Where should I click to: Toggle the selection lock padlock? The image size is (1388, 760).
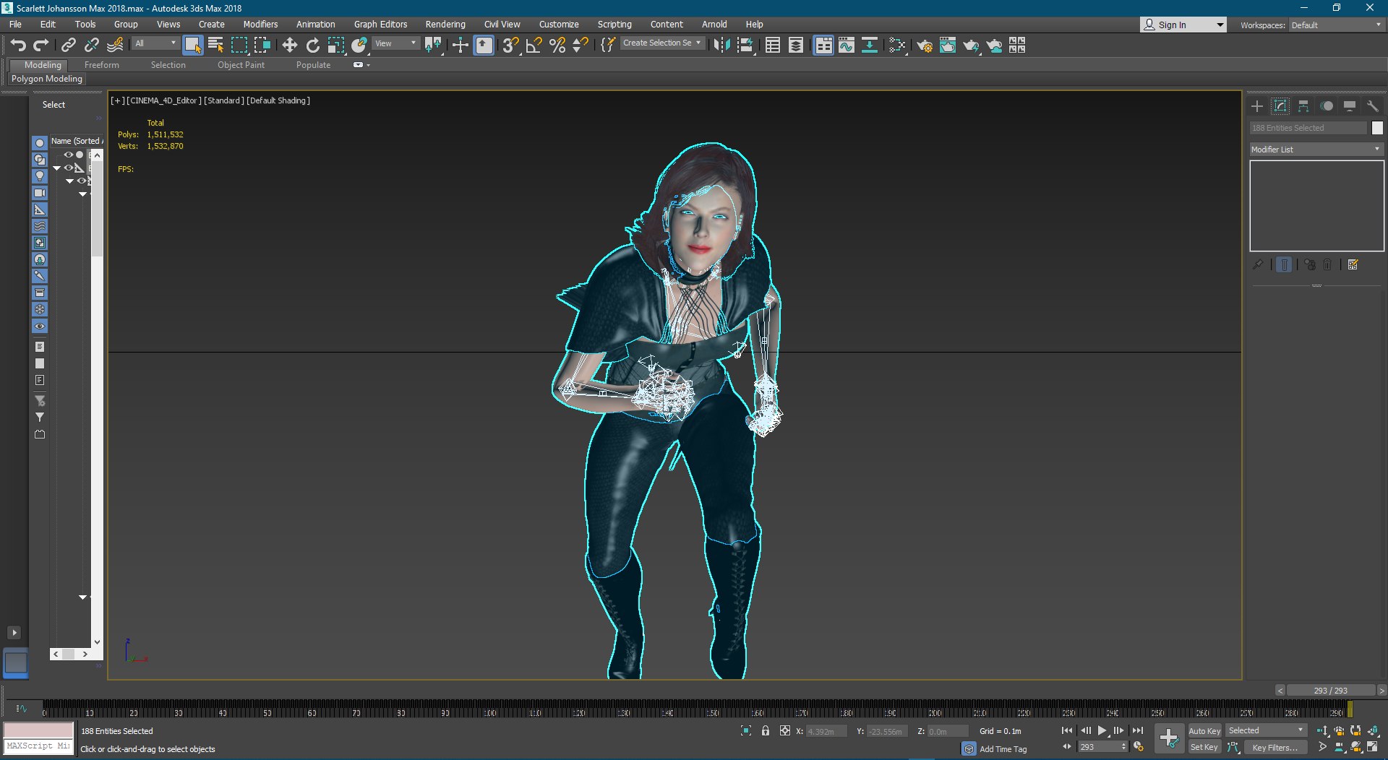click(x=765, y=731)
